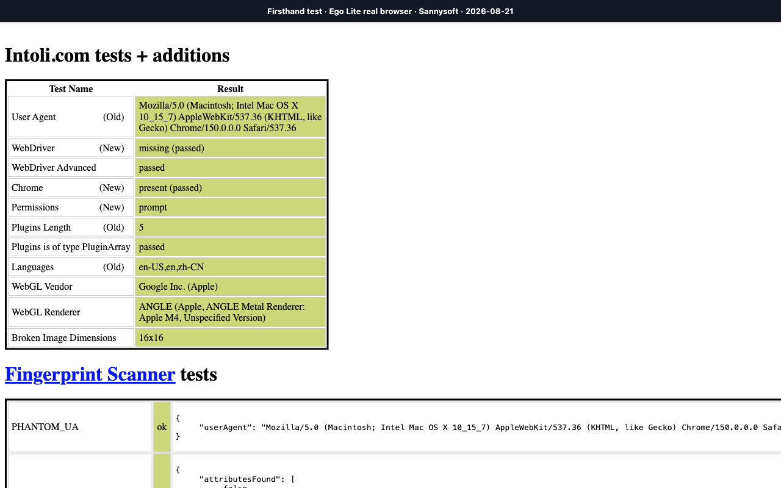781x488 pixels.
Task: Click the plugins length value '5'
Action: 230,228
